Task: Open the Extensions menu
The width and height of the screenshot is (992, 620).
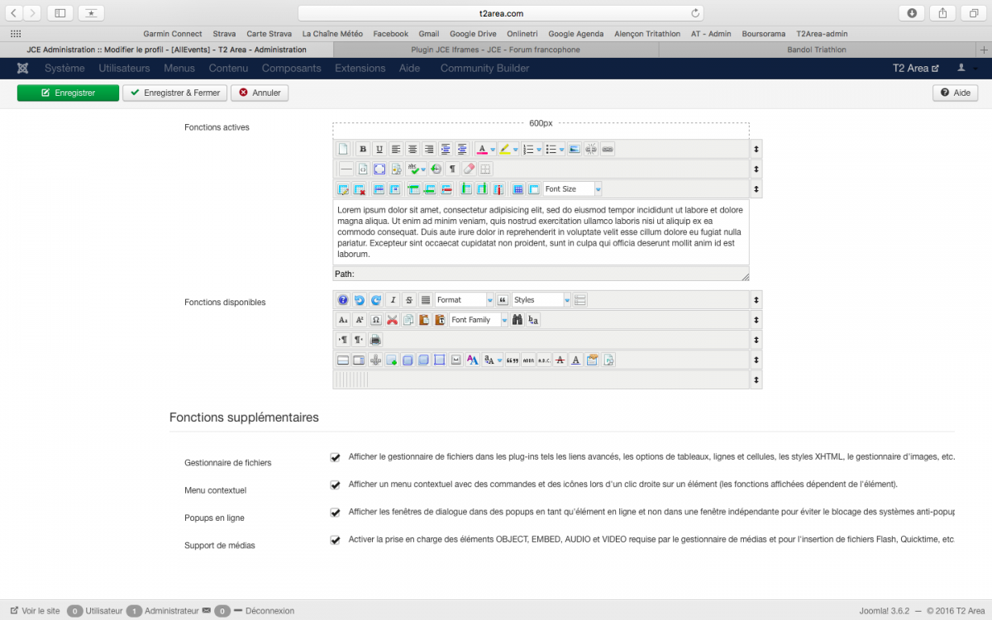Action: click(360, 68)
